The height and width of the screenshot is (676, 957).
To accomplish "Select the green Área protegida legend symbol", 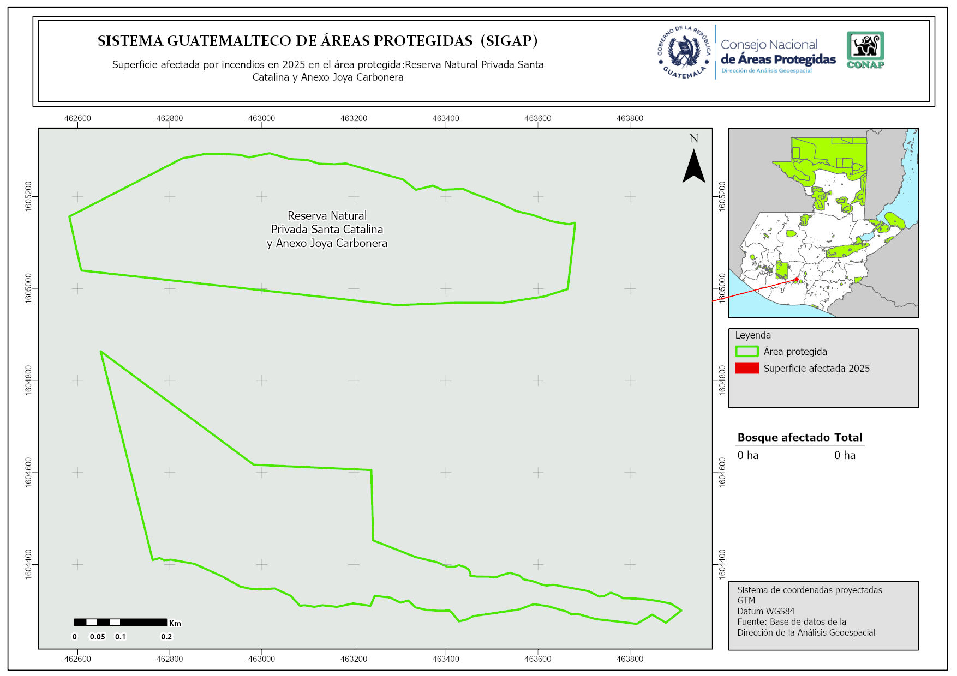I will coord(746,352).
